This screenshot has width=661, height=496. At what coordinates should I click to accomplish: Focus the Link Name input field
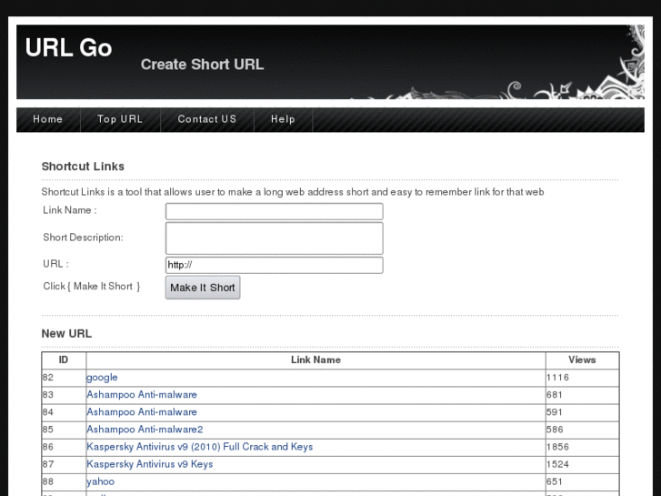point(275,211)
